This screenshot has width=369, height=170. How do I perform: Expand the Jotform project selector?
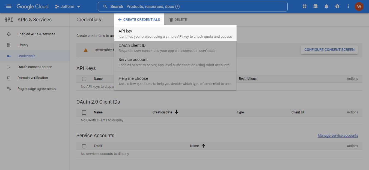click(68, 7)
